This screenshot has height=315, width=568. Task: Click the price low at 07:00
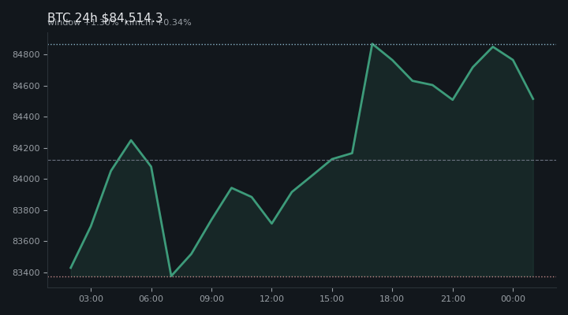pyautogui.click(x=171, y=276)
